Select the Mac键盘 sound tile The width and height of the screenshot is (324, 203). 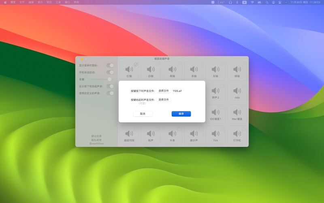[x=237, y=114]
